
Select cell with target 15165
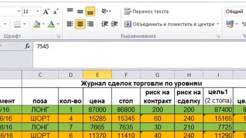(218, 118)
